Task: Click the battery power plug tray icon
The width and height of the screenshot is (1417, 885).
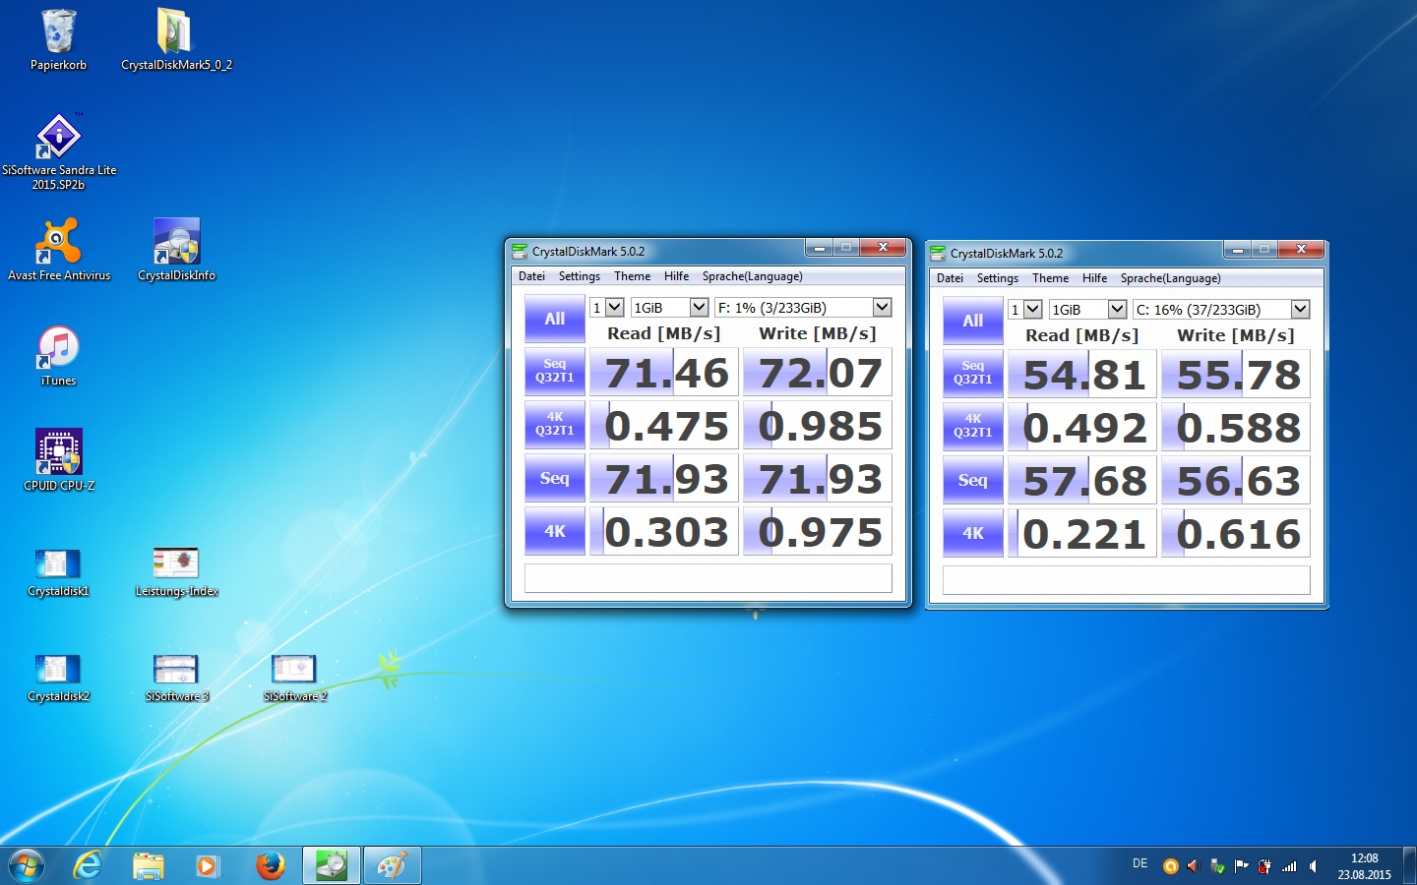Action: tap(1264, 866)
